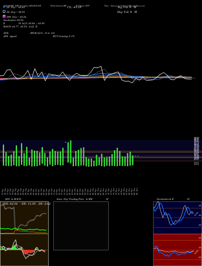202x266 pixels.
Task: Open the ADX line chart panel
Action: [24, 218]
